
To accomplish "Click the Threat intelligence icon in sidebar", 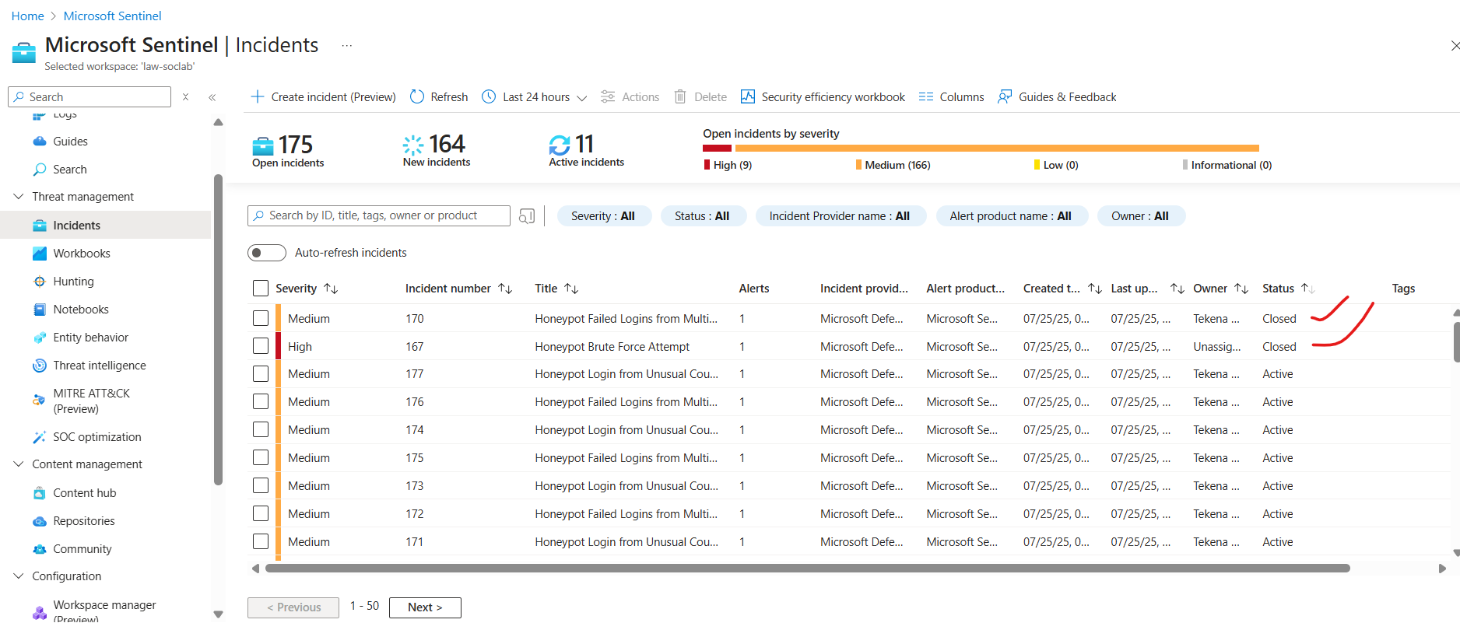I will (x=40, y=366).
